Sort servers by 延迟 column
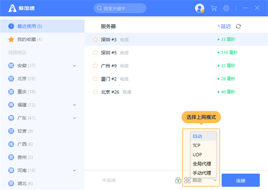The width and height of the screenshot is (268, 190). (x=224, y=26)
